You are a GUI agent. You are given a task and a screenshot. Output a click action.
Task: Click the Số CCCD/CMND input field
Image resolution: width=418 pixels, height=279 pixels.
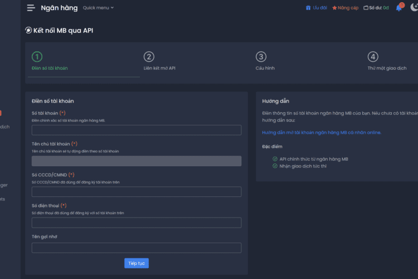click(x=137, y=191)
